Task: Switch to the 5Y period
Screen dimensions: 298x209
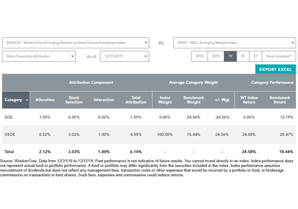Action: pos(255,56)
